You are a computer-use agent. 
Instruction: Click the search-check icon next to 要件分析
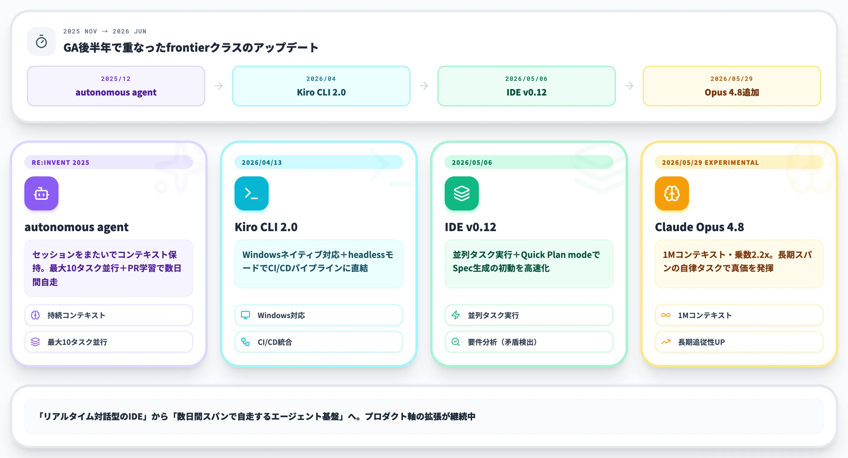pos(456,342)
